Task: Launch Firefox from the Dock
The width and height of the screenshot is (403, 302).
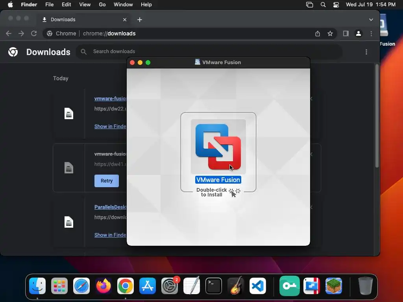Action: click(104, 286)
